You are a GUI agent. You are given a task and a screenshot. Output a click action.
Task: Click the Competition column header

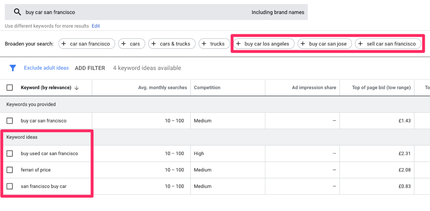click(207, 88)
